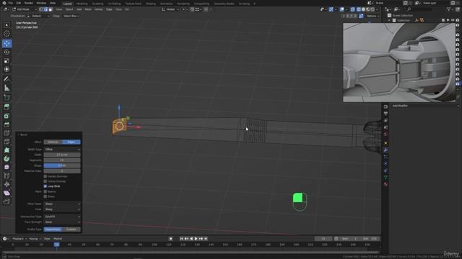This screenshot has height=259, width=462.
Task: Activate the Move tool
Action: (x=6, y=43)
